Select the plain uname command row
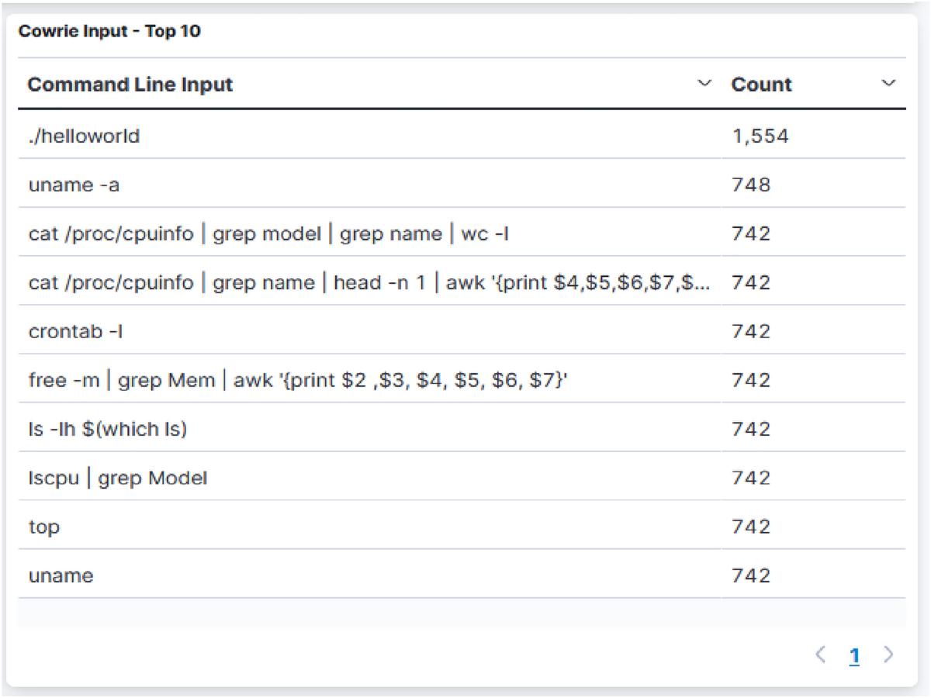This screenshot has height=698, width=931. [x=61, y=575]
